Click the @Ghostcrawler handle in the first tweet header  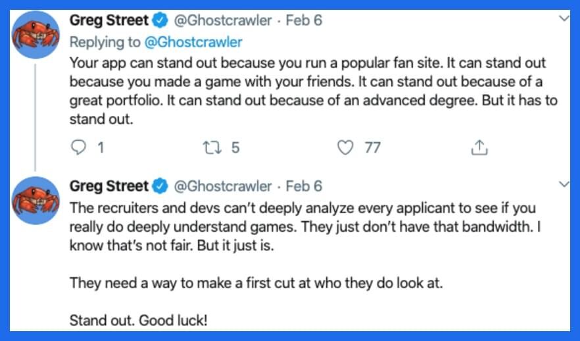(222, 20)
